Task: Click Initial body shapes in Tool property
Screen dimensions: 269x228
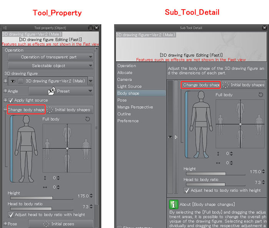Action: pyautogui.click(x=70, y=110)
